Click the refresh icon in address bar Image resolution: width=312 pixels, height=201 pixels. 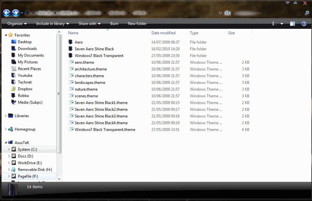[228, 13]
